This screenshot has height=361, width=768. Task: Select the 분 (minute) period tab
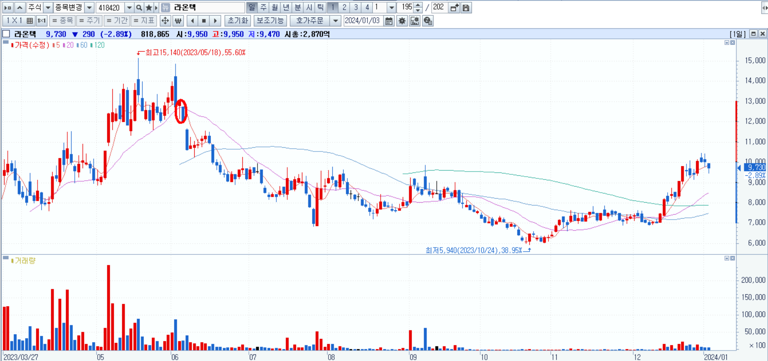[297, 7]
